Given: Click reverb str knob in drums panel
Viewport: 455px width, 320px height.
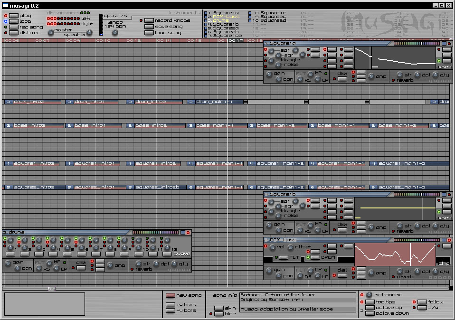Looking at the screenshot, I should 138,264.
